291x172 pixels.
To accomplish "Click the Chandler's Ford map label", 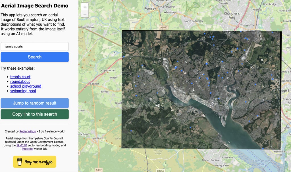I will 232,16.
